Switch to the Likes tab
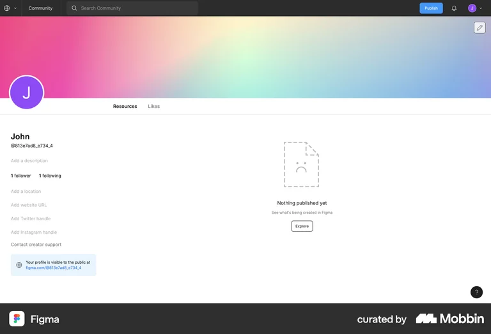Image resolution: width=491 pixels, height=334 pixels. (x=153, y=106)
